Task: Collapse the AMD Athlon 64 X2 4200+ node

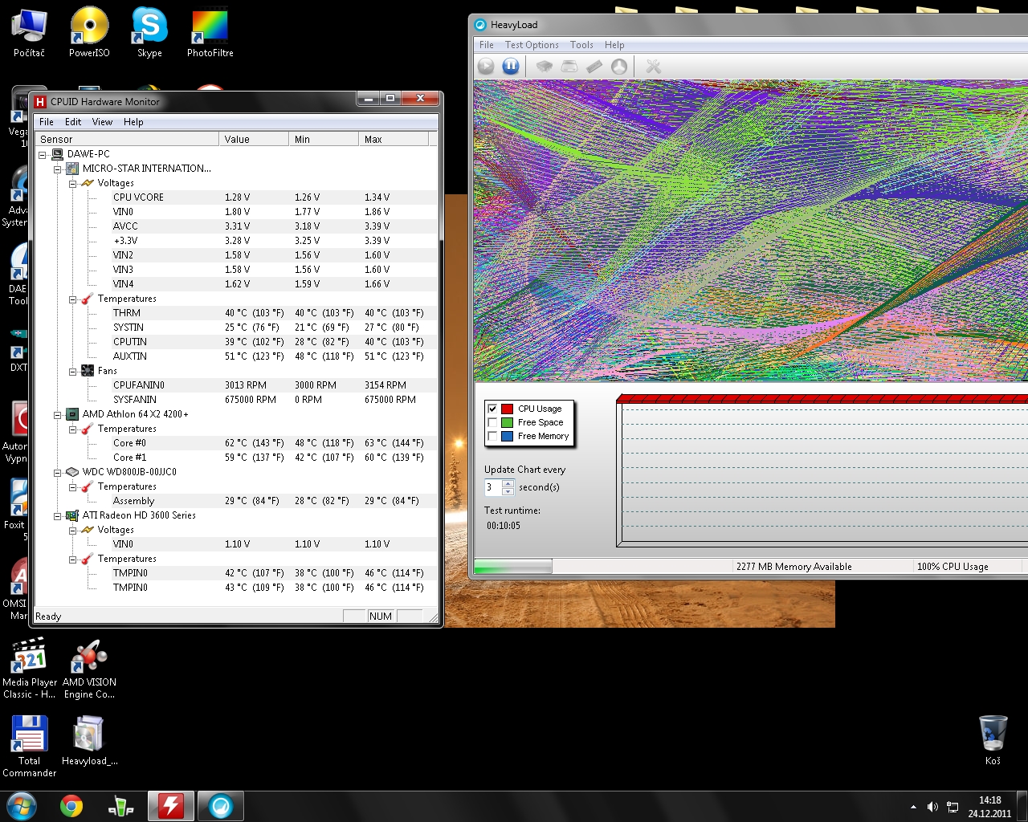Action: [58, 414]
